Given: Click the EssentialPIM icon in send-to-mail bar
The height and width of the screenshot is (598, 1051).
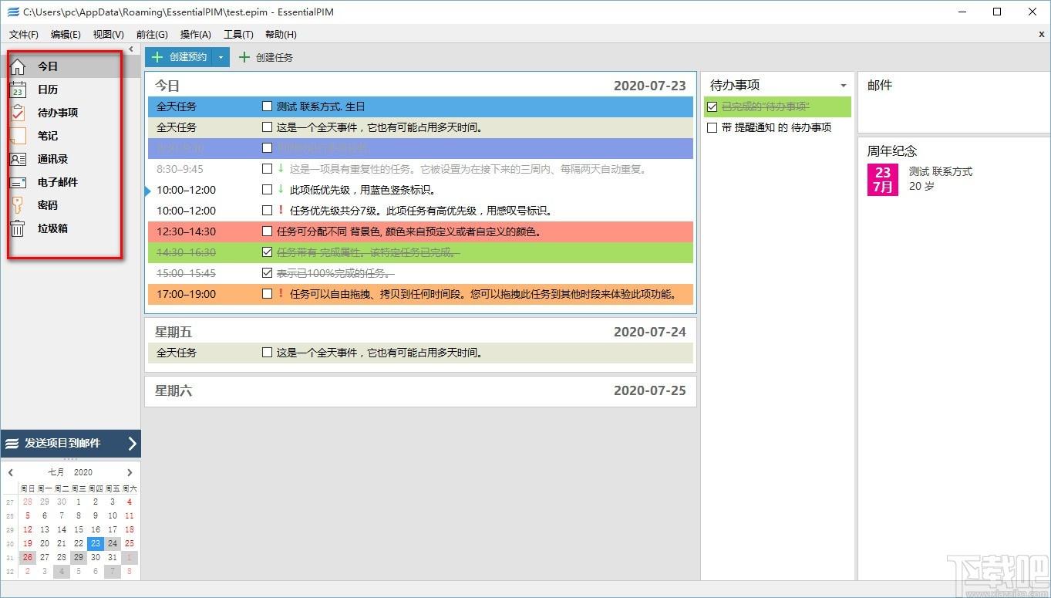Looking at the screenshot, I should click(x=12, y=444).
